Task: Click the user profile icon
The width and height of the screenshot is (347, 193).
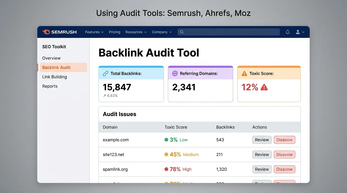Action: click(x=298, y=32)
